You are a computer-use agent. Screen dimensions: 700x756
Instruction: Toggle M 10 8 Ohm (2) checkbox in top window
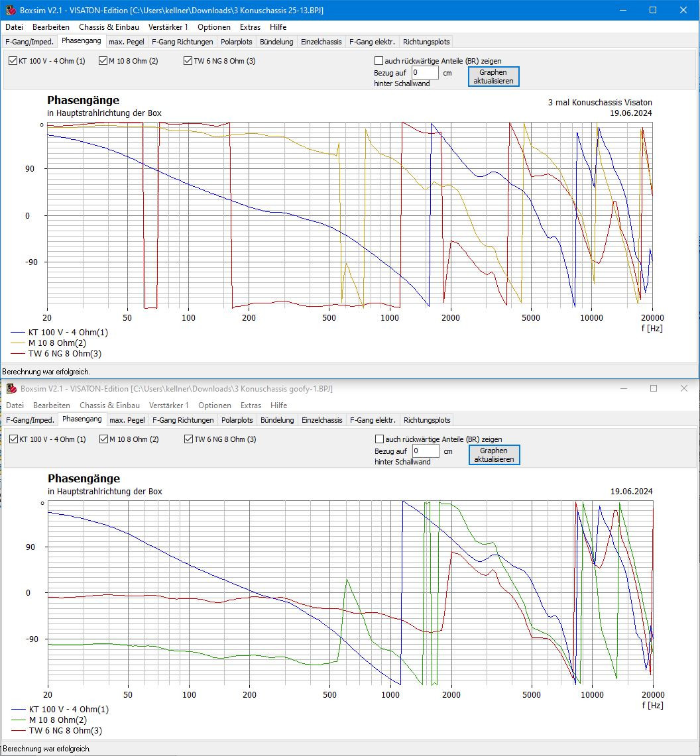(x=103, y=61)
